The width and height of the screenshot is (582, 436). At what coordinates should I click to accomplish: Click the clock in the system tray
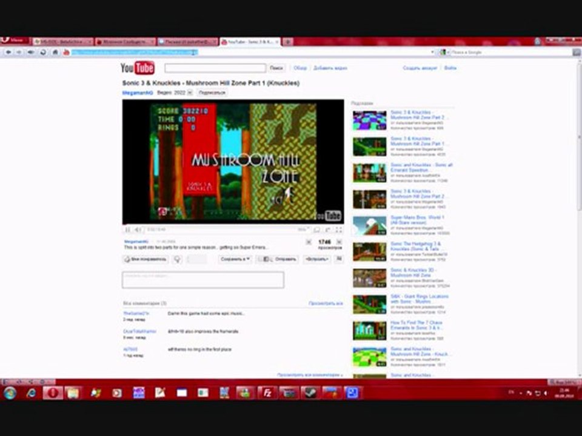click(564, 393)
